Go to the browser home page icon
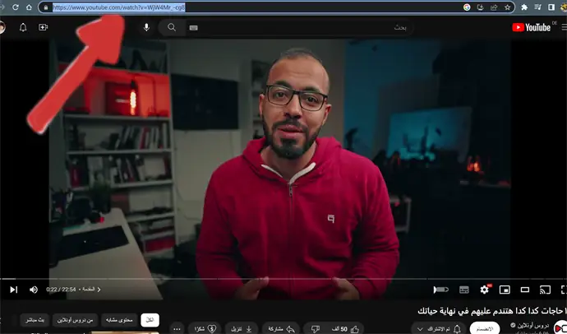 (29, 7)
